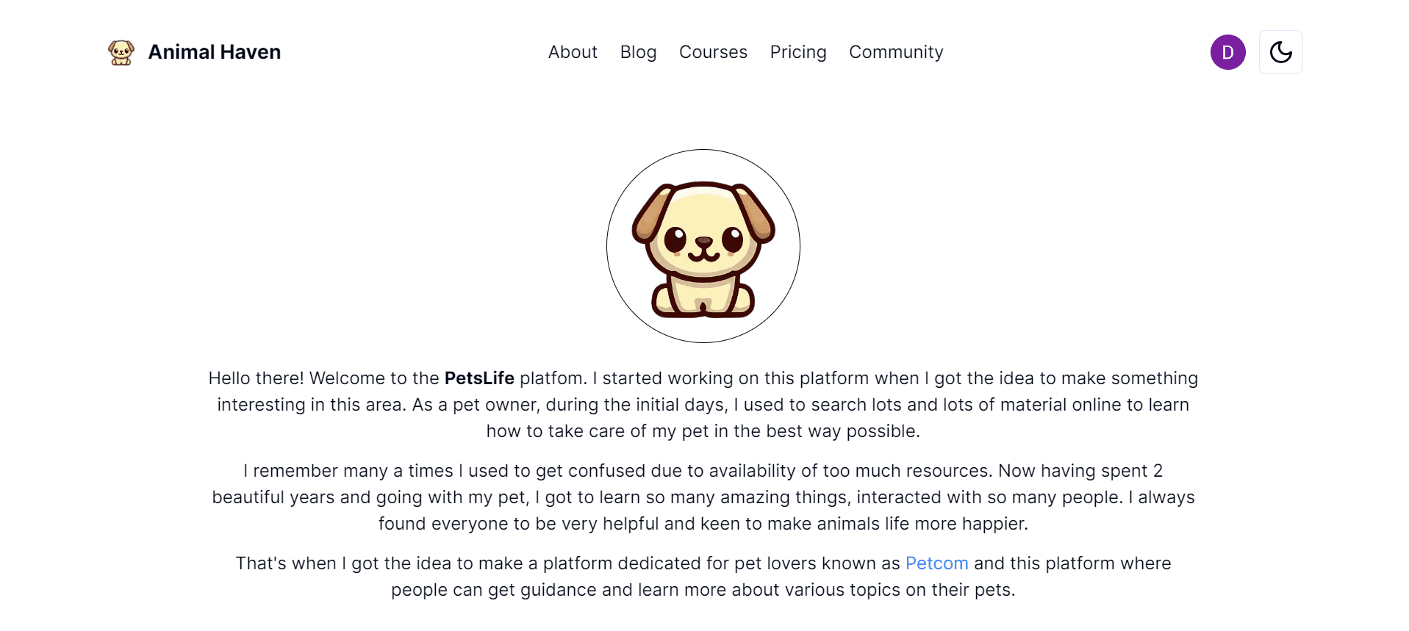Toggle dark mode with the moon icon
The height and width of the screenshot is (631, 1409).
[1280, 52]
